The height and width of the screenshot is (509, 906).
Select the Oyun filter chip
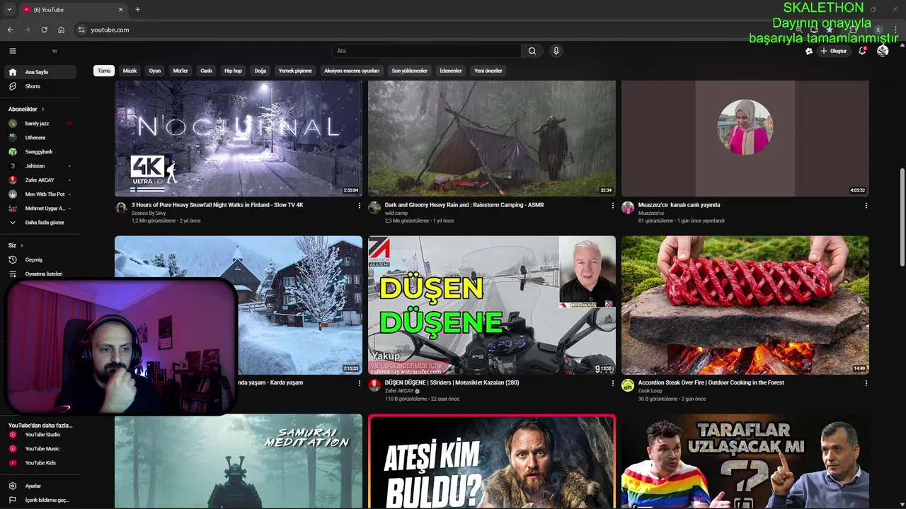point(155,71)
